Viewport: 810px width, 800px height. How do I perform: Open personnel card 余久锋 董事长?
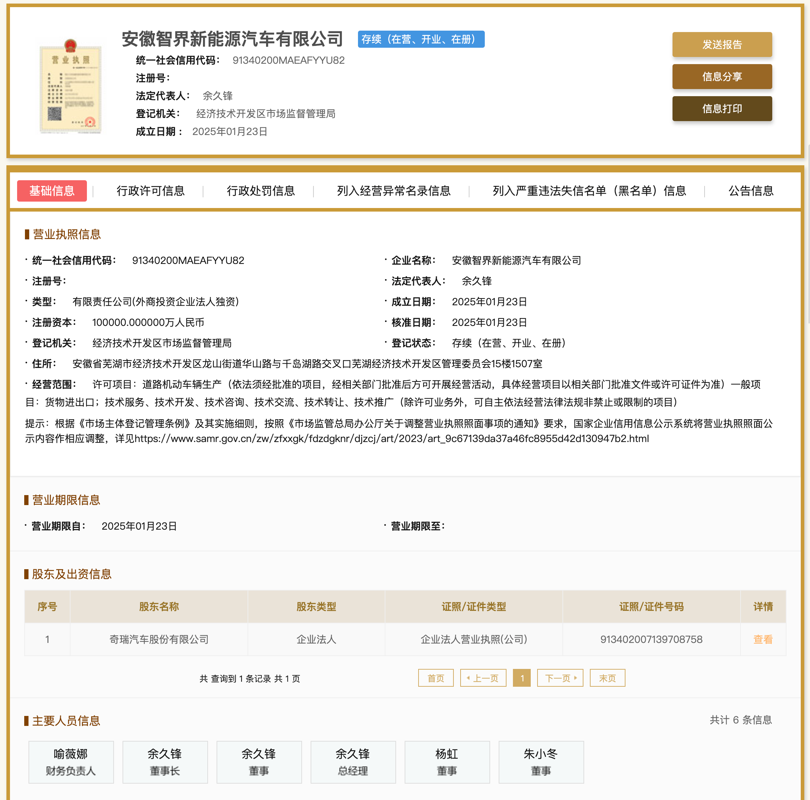[x=165, y=762]
